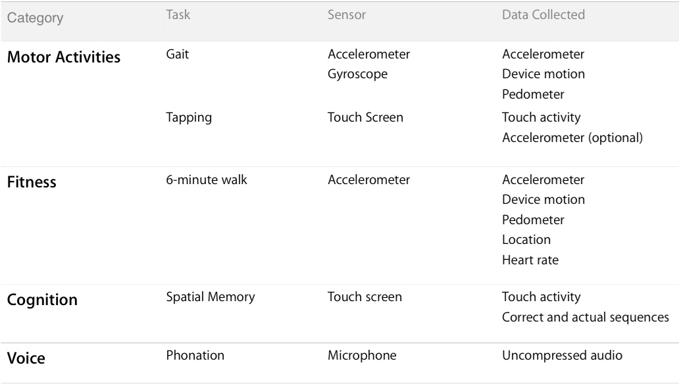
Task: Click the Location data item
Action: click(526, 240)
